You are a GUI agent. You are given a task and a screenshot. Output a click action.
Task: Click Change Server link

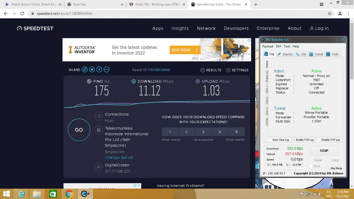coord(119,158)
